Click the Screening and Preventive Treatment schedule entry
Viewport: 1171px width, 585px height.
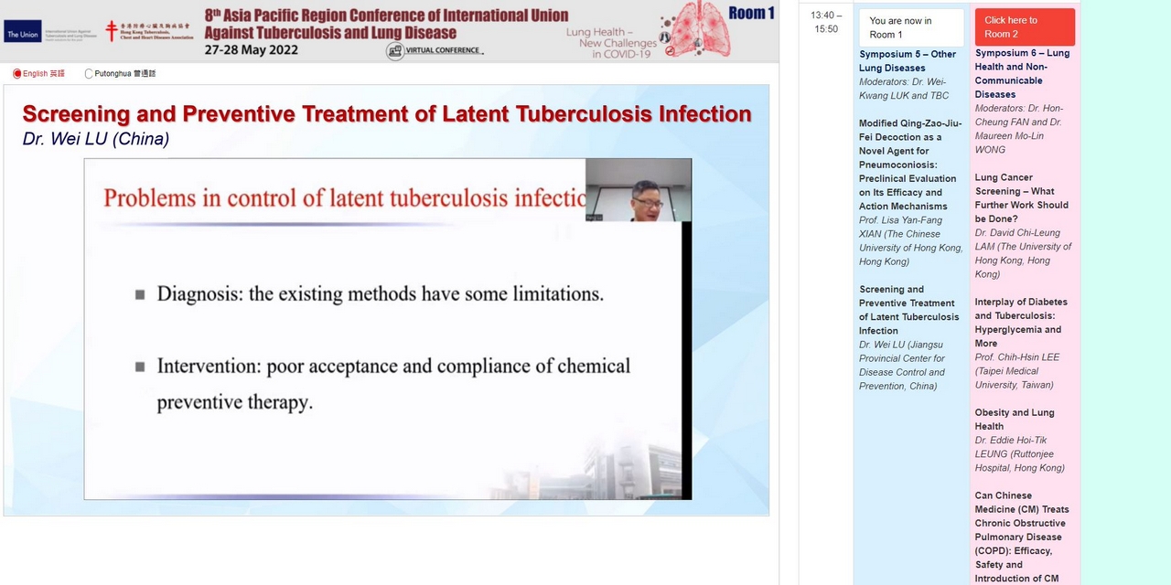click(x=908, y=310)
